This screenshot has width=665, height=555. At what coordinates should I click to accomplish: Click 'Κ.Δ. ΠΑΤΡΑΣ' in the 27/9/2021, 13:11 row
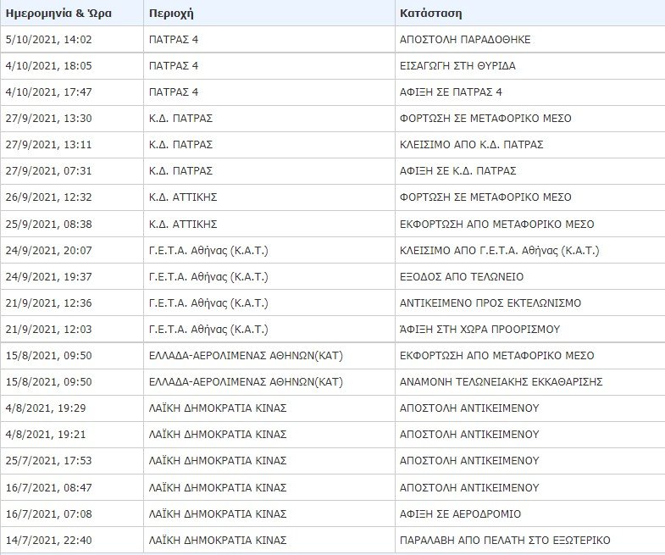click(180, 145)
